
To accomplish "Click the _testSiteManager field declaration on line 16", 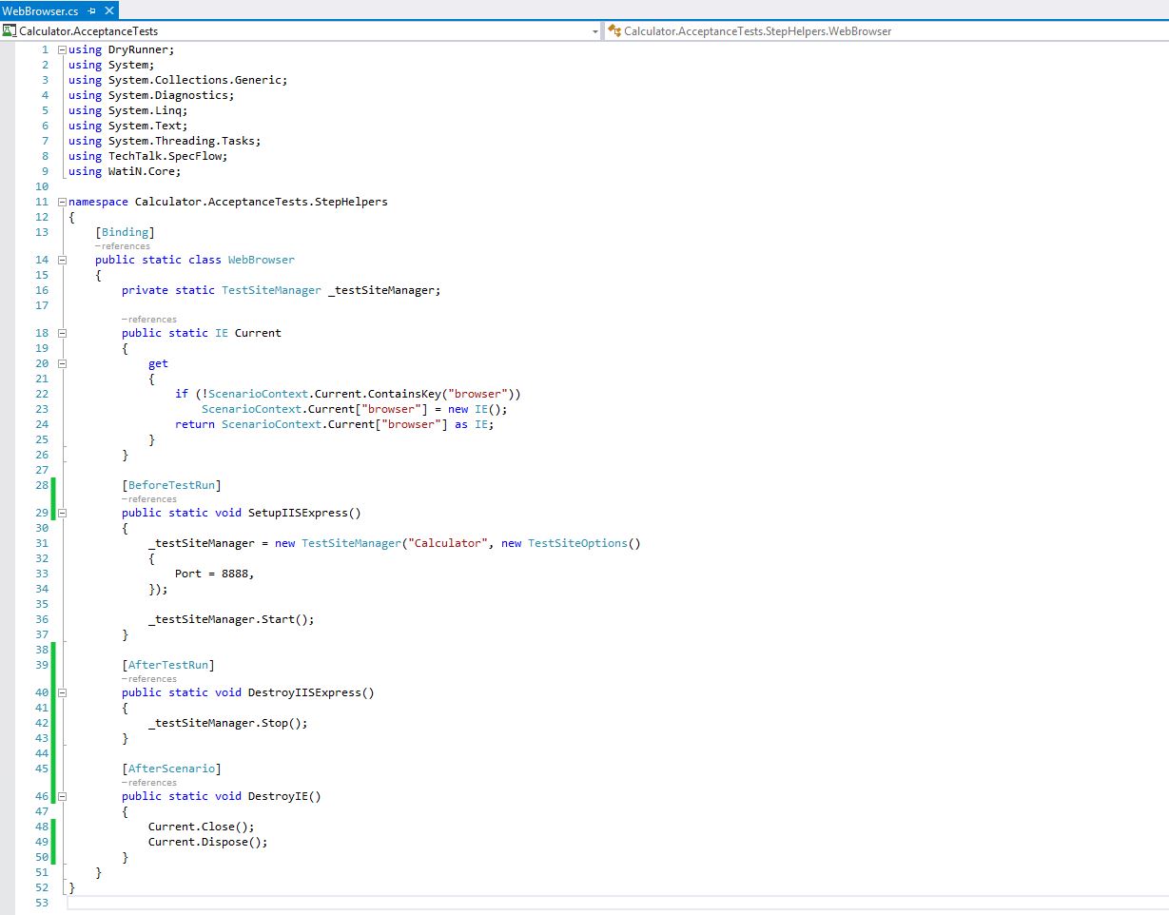I will tap(282, 290).
